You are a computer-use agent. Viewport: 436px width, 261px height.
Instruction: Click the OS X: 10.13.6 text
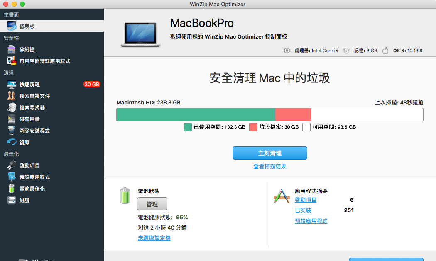point(408,51)
